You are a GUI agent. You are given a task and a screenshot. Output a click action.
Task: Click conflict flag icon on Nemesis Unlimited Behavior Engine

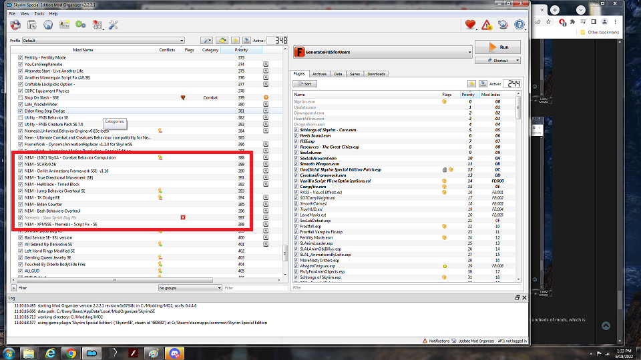[x=160, y=131]
